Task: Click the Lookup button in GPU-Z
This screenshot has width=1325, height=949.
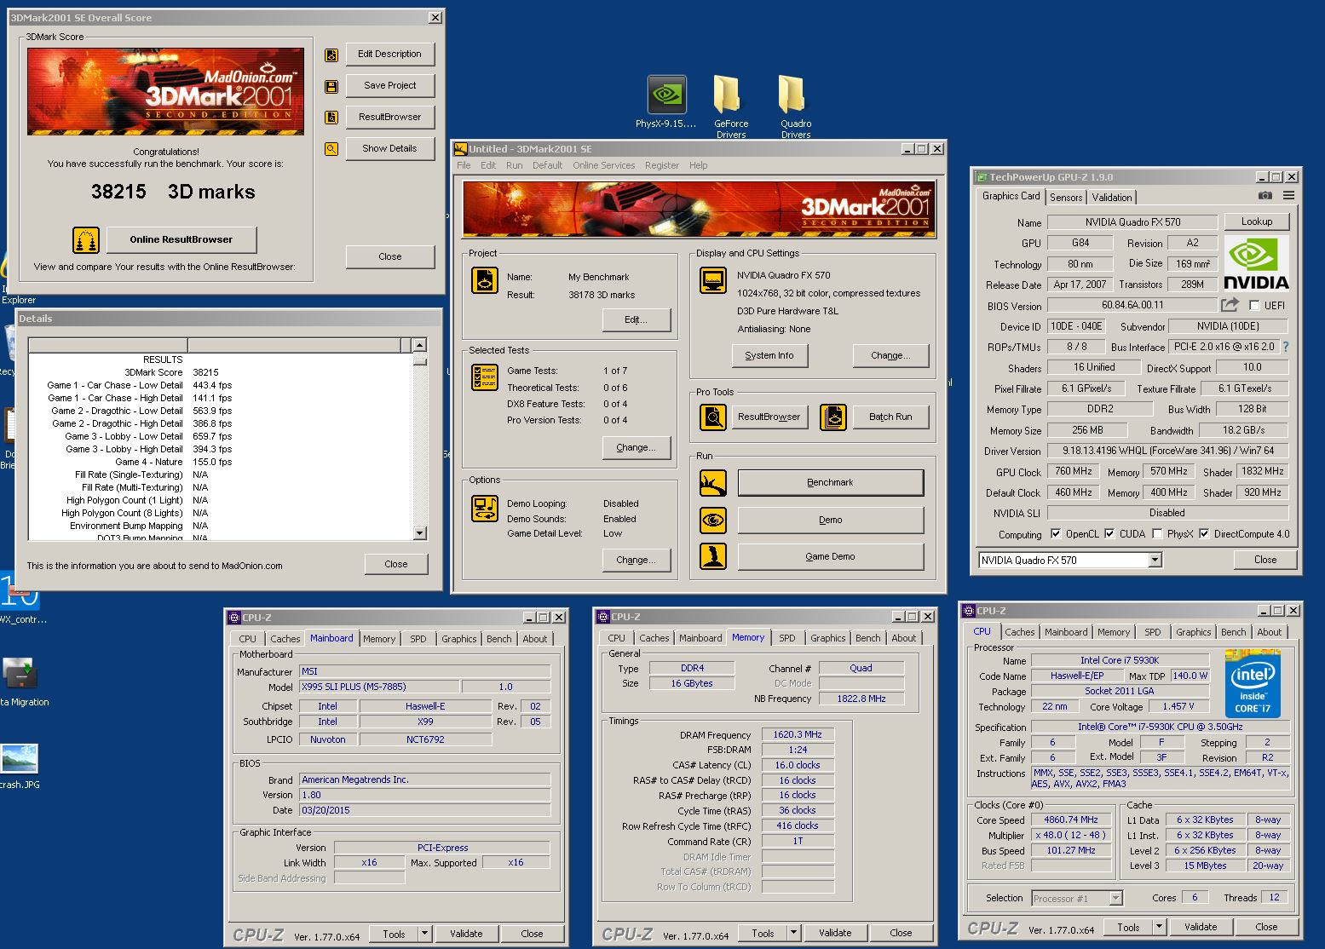Action: (x=1256, y=221)
